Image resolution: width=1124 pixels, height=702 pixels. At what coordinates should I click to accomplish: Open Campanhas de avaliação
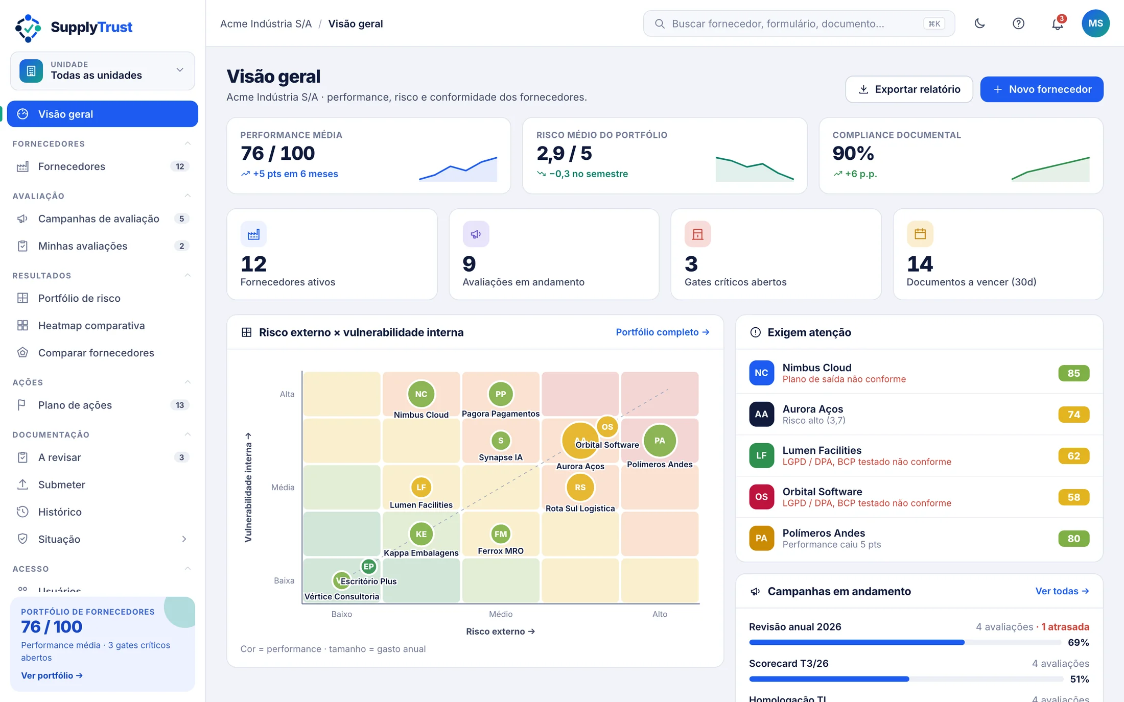coord(102,219)
